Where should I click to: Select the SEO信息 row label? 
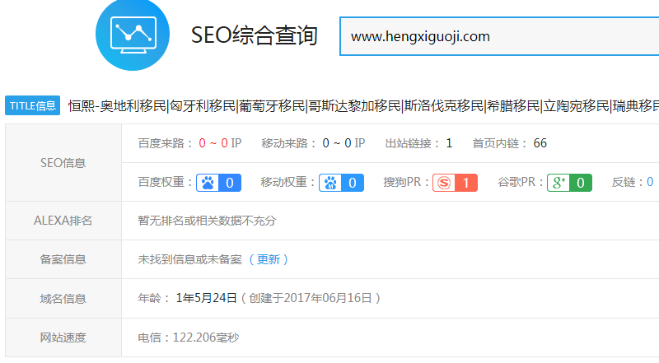(63, 163)
